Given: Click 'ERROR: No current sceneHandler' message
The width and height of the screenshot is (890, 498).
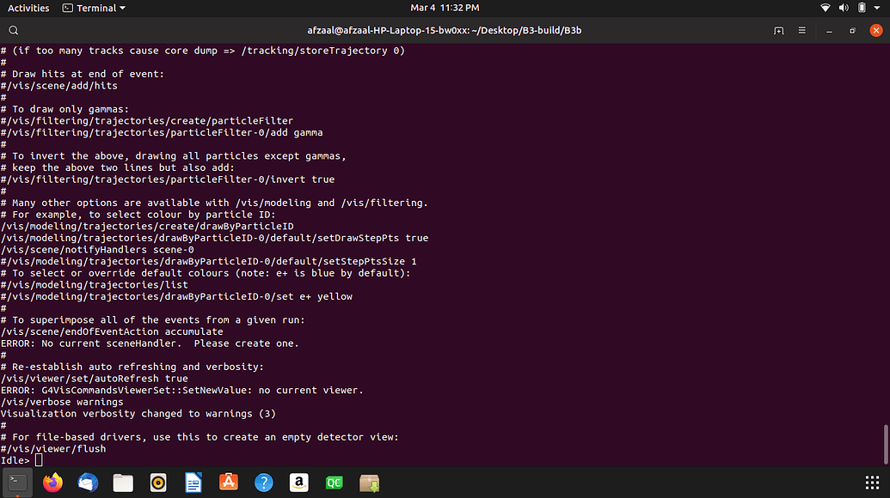Looking at the screenshot, I should pos(150,343).
